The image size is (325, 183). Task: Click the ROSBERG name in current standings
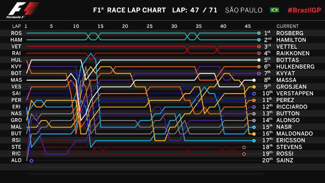pyautogui.click(x=290, y=33)
